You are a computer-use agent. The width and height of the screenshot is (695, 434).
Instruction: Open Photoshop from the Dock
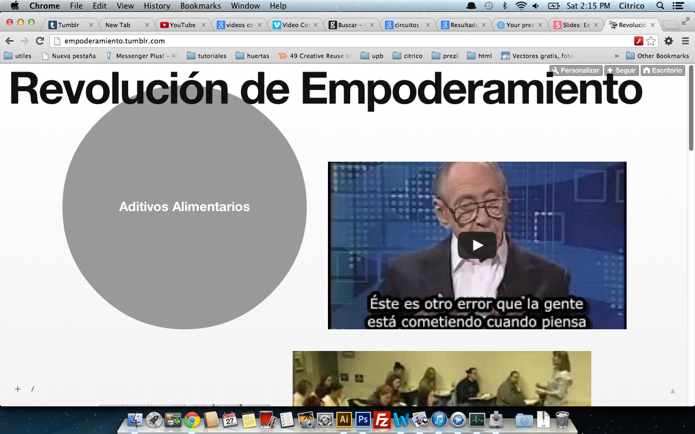tap(363, 419)
